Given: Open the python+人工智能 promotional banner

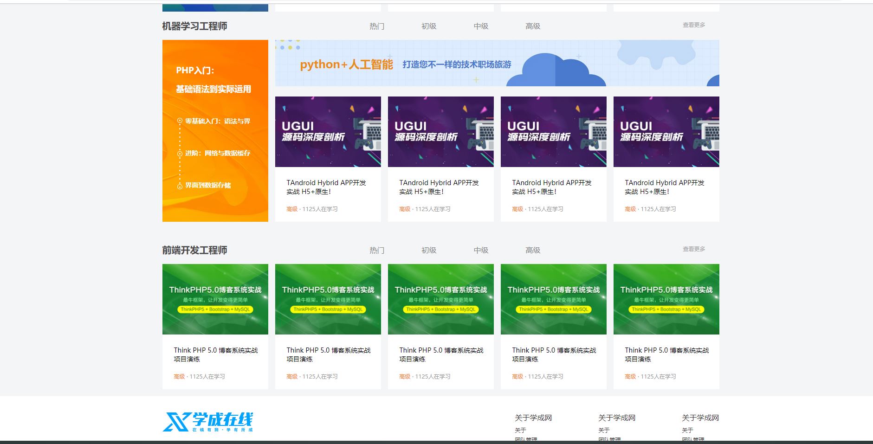Looking at the screenshot, I should point(497,63).
